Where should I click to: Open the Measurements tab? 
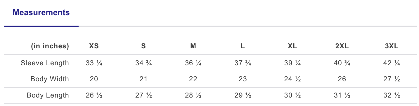[x=41, y=13]
